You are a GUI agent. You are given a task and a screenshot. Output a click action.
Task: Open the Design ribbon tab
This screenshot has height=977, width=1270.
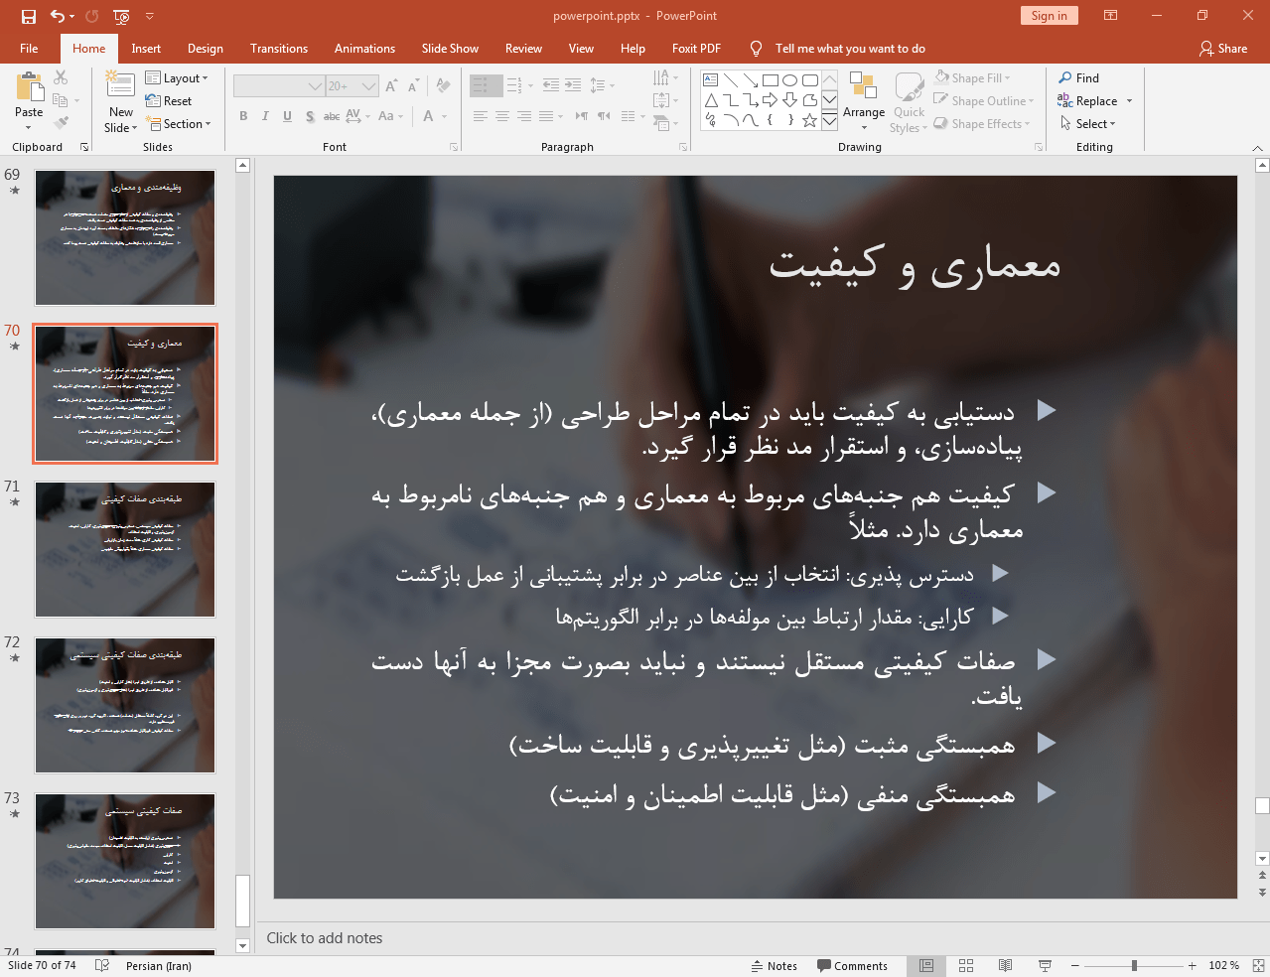click(206, 48)
